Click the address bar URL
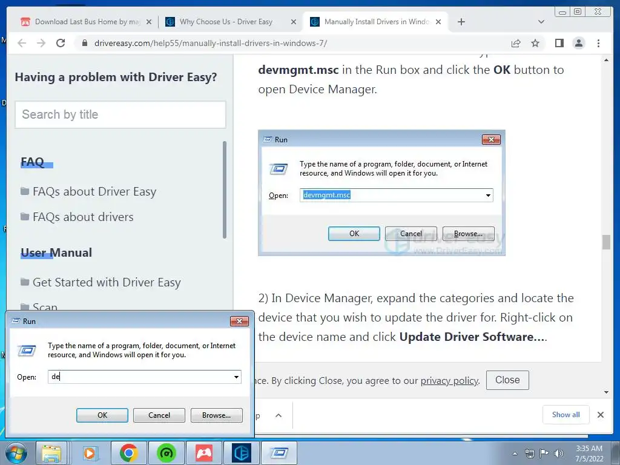This screenshot has height=465, width=620. click(x=211, y=43)
